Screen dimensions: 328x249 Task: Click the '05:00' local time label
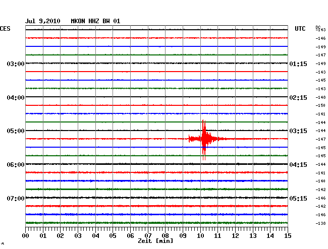16,131
